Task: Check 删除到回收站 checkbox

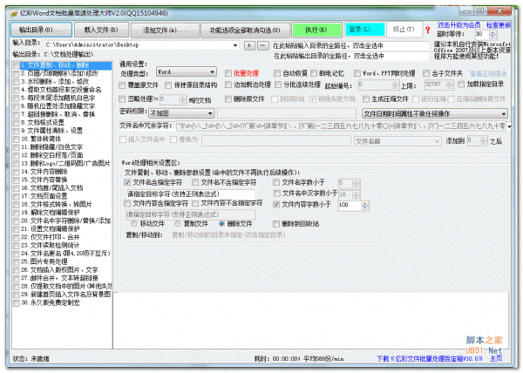Action: coord(276,224)
